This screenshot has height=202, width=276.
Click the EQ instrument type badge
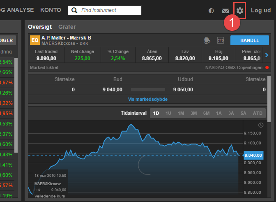(34, 40)
